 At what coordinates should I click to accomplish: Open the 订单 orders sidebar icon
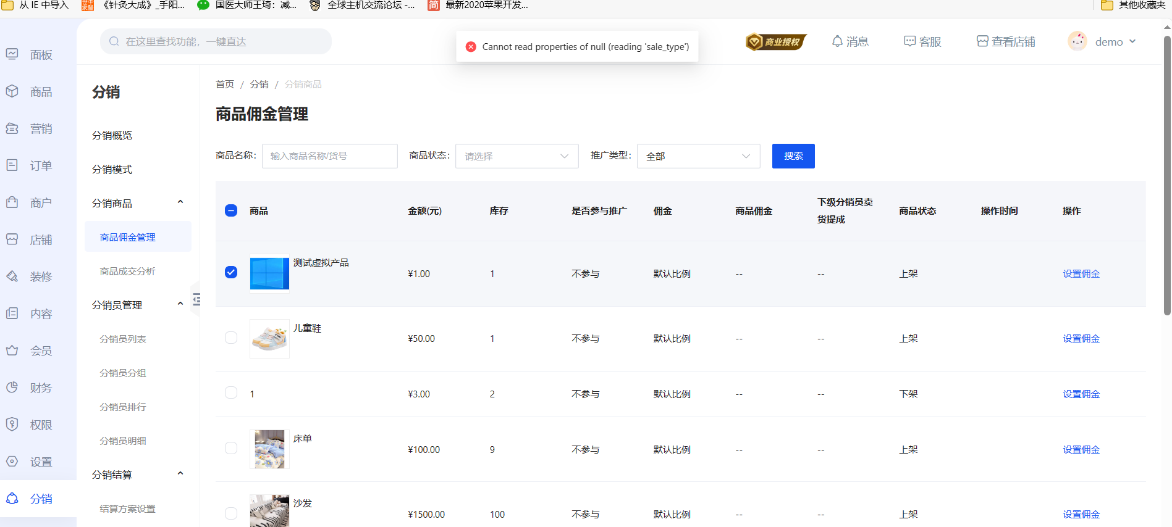coord(12,165)
